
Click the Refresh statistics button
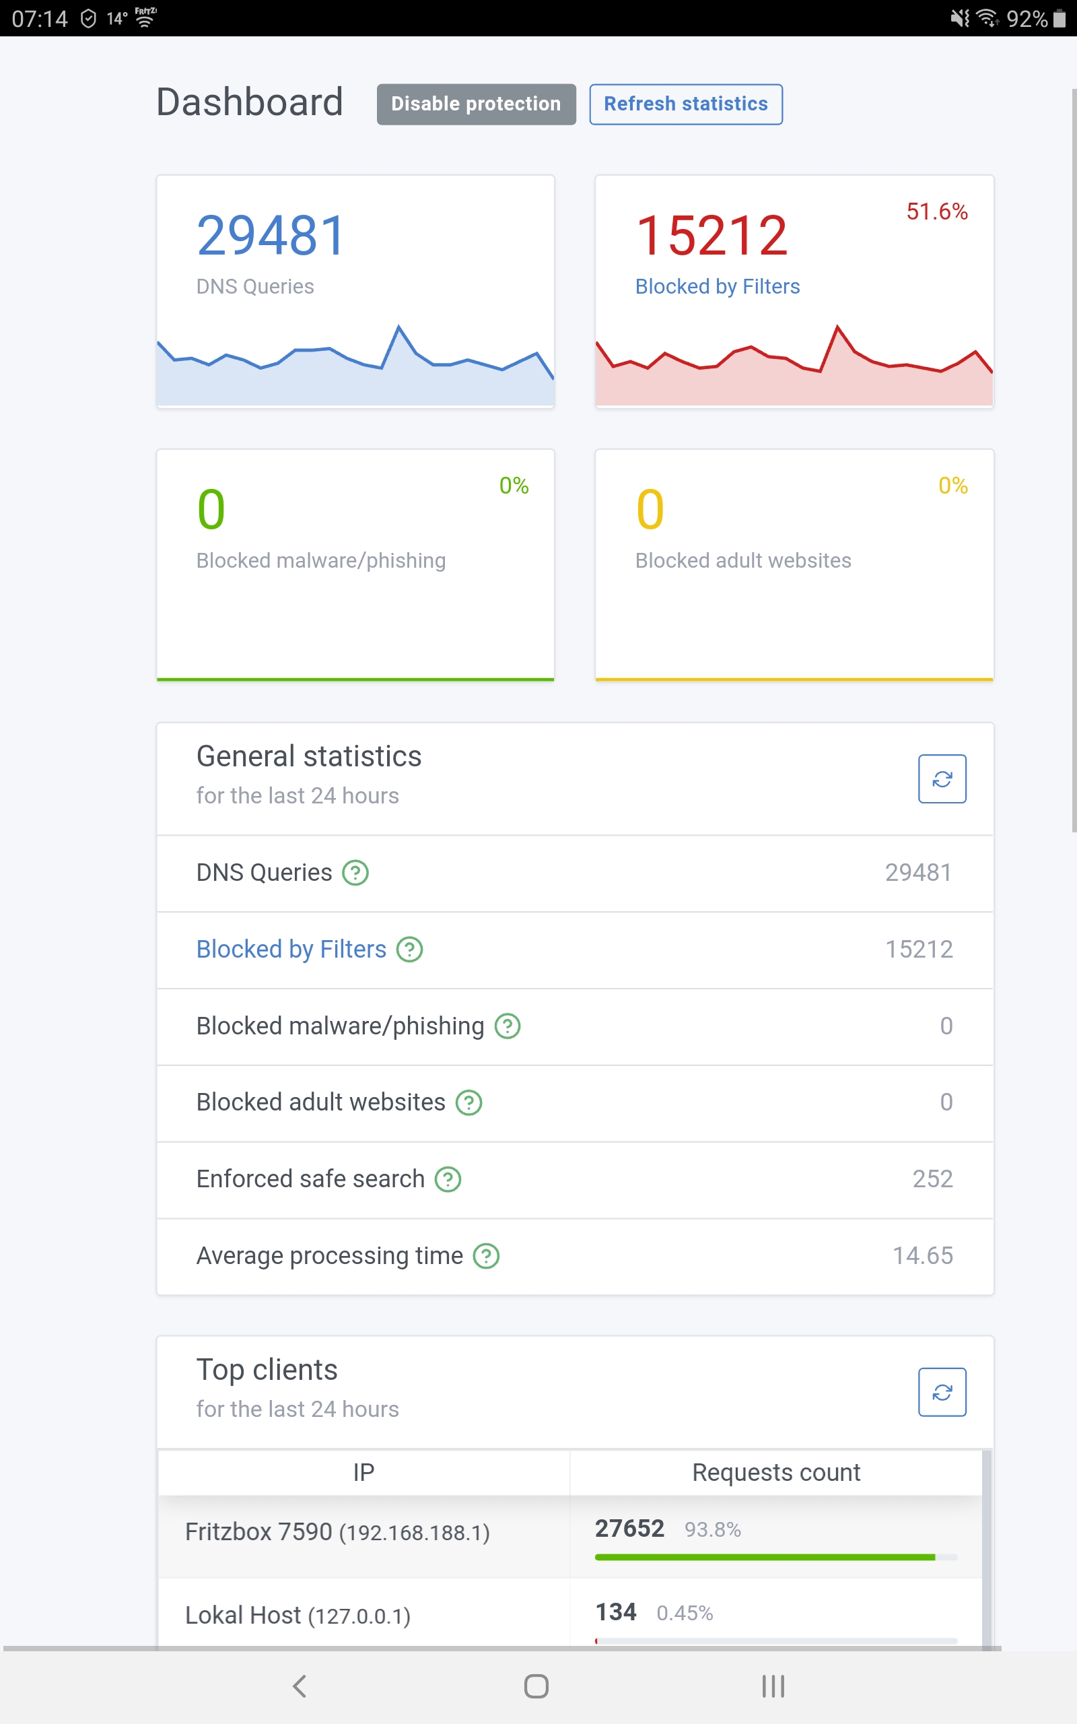click(x=685, y=104)
